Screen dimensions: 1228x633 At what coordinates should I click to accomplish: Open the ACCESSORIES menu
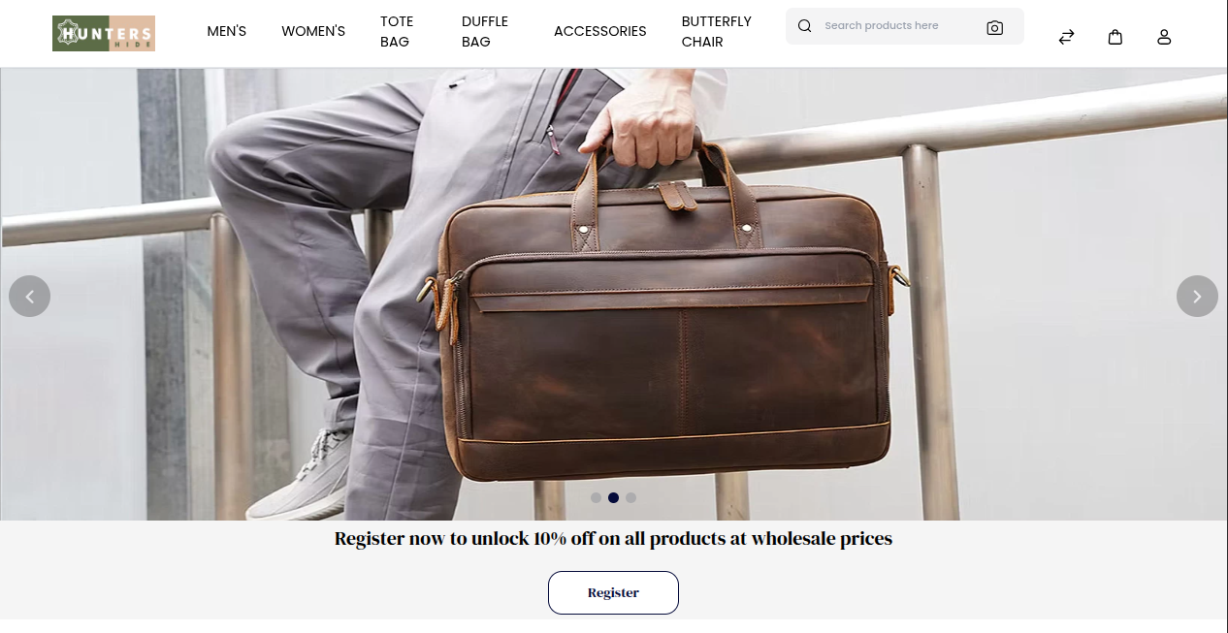click(599, 31)
